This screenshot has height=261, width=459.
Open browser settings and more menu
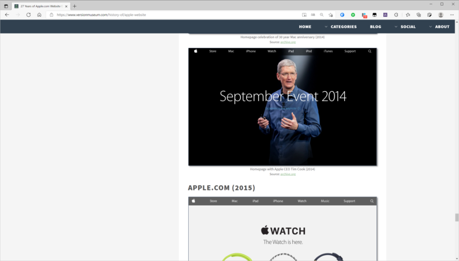tap(452, 15)
